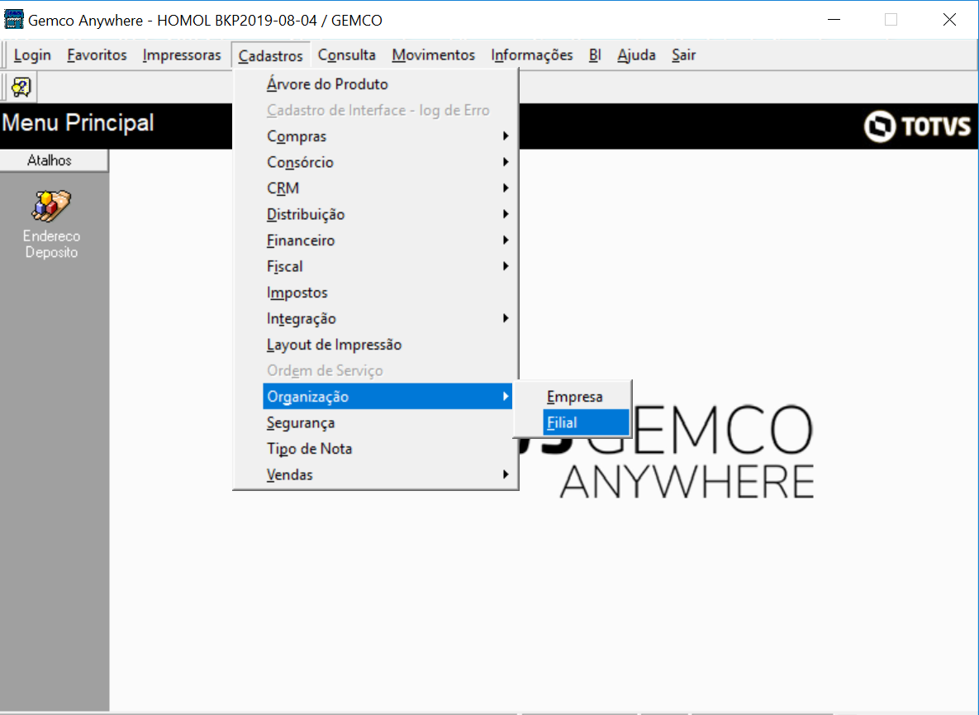The width and height of the screenshot is (979, 715).
Task: Open the Consulta menu
Action: [346, 55]
